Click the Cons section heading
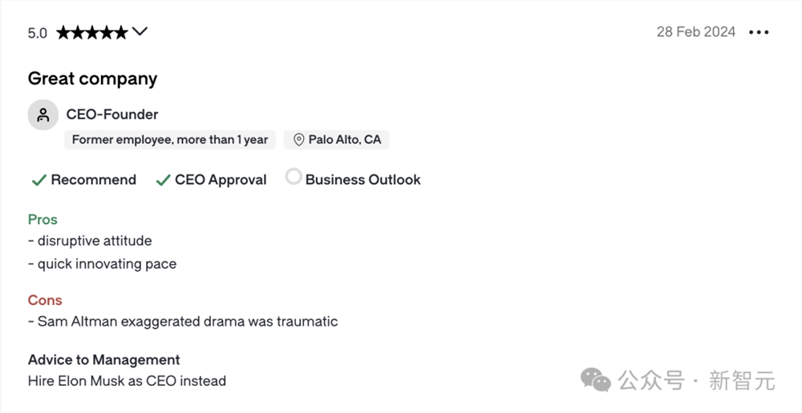The image size is (802, 413). [45, 300]
